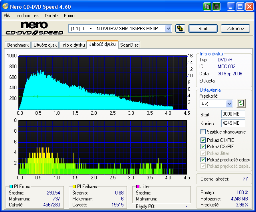This screenshot has height=212, width=256.
Task: Open the Pomoc menu
Action: click(70, 16)
